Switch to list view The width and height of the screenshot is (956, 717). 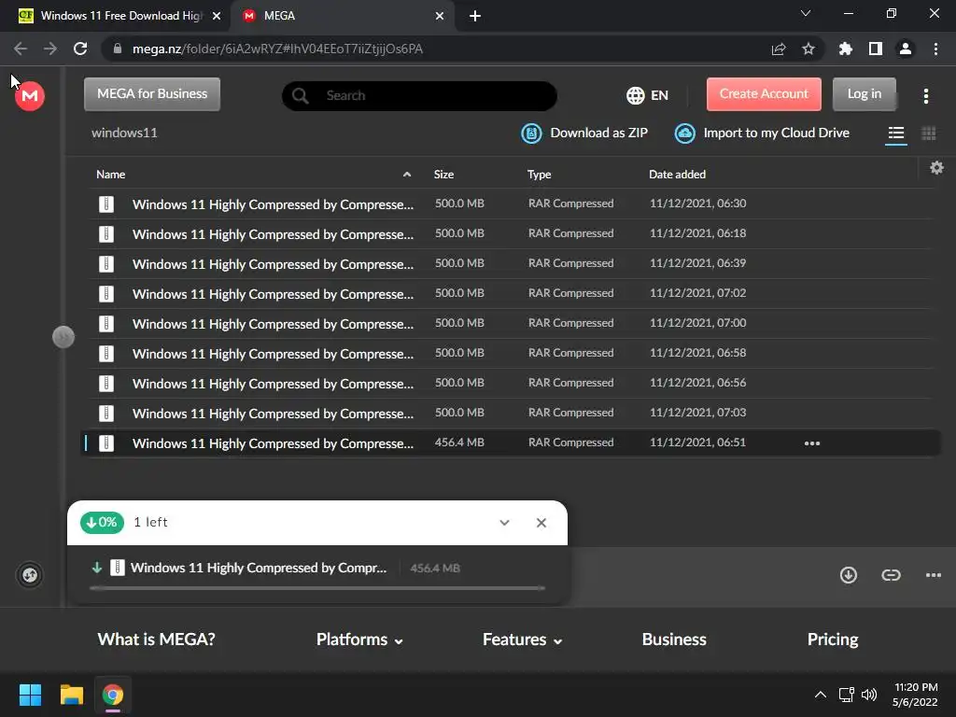pyautogui.click(x=895, y=133)
